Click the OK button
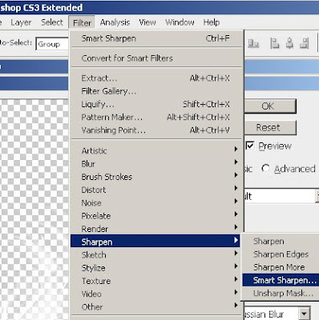This screenshot has width=319, height=320. coord(270,106)
